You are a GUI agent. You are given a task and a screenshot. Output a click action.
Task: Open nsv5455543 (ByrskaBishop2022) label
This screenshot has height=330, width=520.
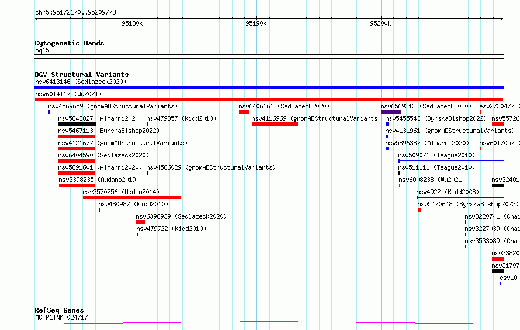pyautogui.click(x=436, y=118)
